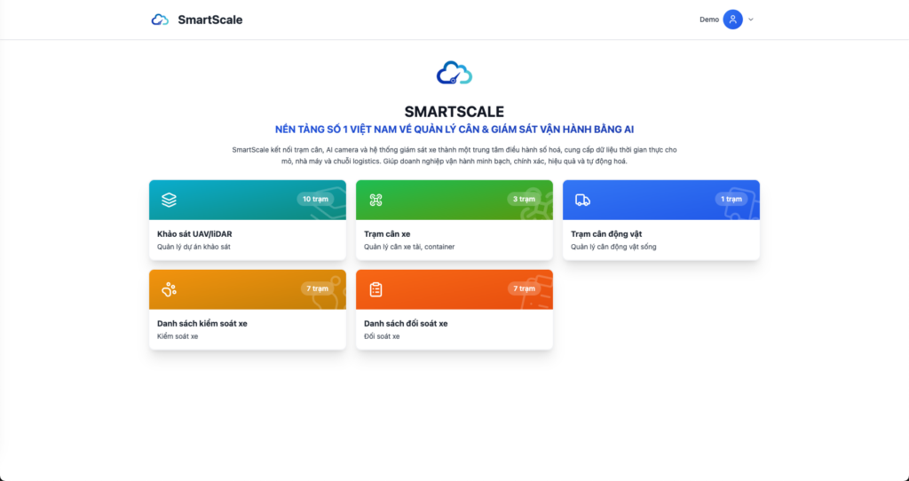Viewport: 909px width, 481px height.
Task: Click 'Quản lý cân xe tải, container' description
Action: point(409,247)
